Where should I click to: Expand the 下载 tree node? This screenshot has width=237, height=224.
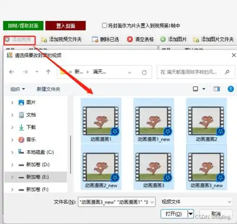click(x=12, y=127)
